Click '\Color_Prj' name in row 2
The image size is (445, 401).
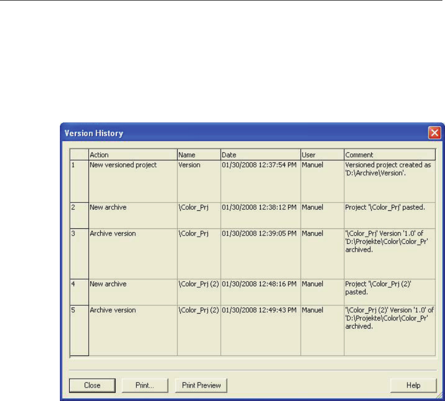pos(199,215)
